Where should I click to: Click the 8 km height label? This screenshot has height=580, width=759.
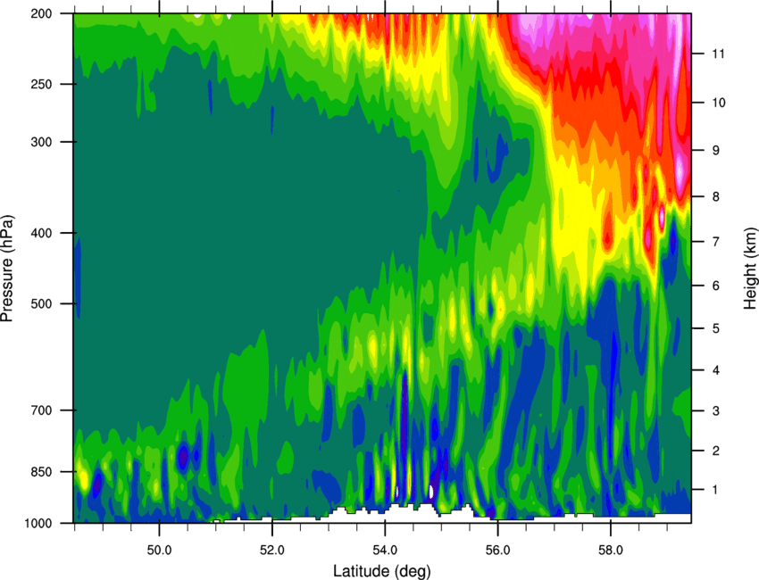pos(716,196)
